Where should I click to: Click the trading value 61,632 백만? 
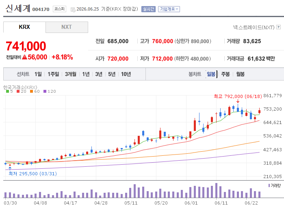click(261, 59)
